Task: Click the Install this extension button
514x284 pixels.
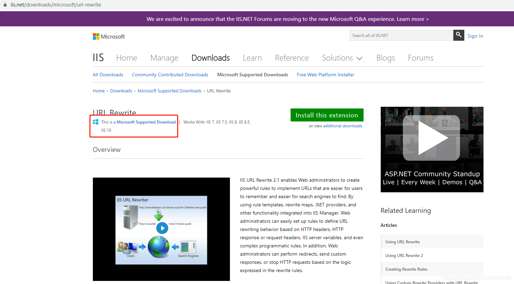Action: tap(327, 115)
